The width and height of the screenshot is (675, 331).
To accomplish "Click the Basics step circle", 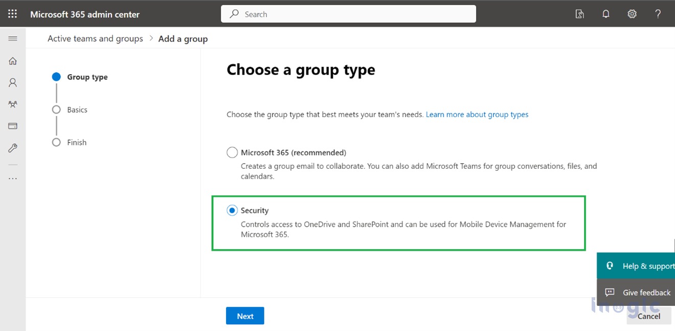I will point(56,109).
